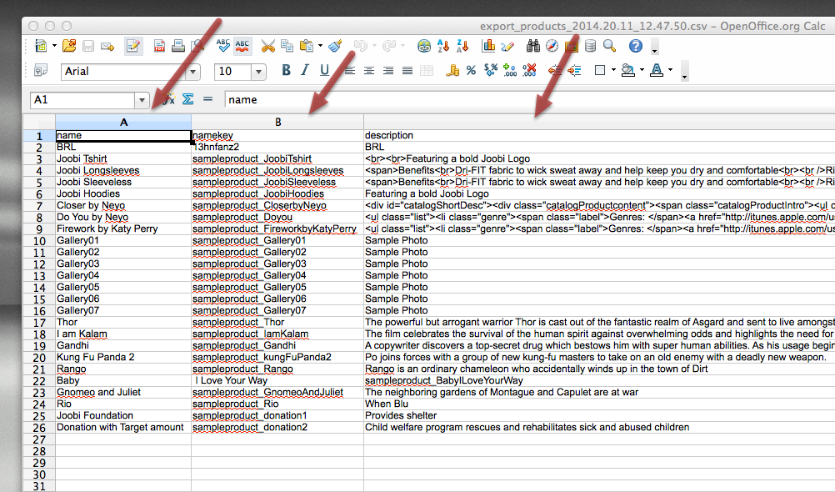Viewport: 835px width, 492px height.
Task: Select column A header
Action: coord(123,122)
